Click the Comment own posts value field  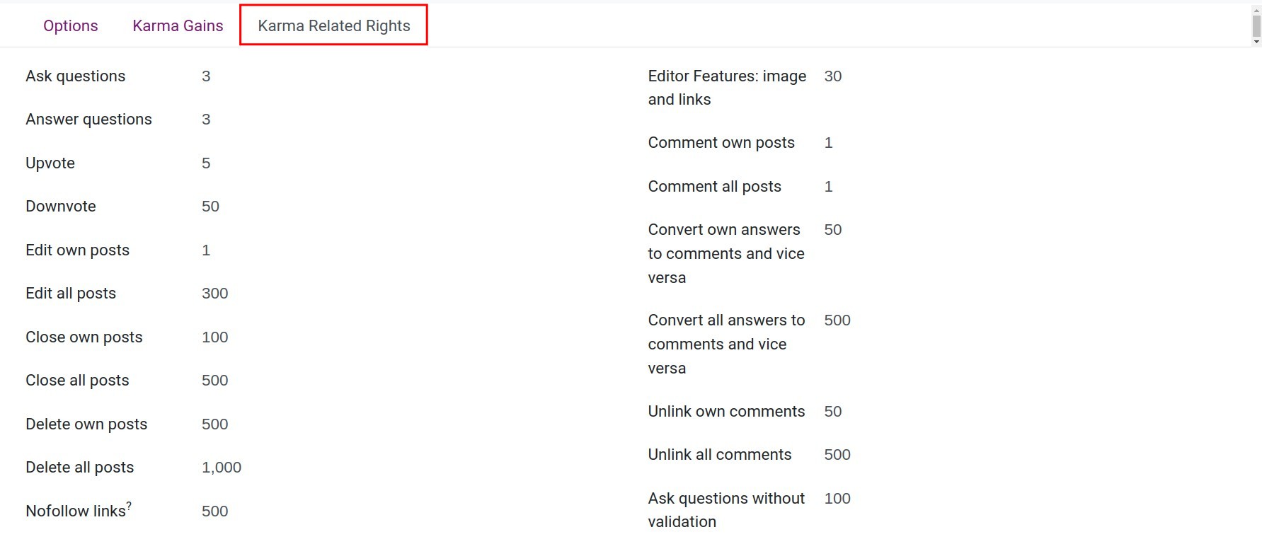pos(829,142)
